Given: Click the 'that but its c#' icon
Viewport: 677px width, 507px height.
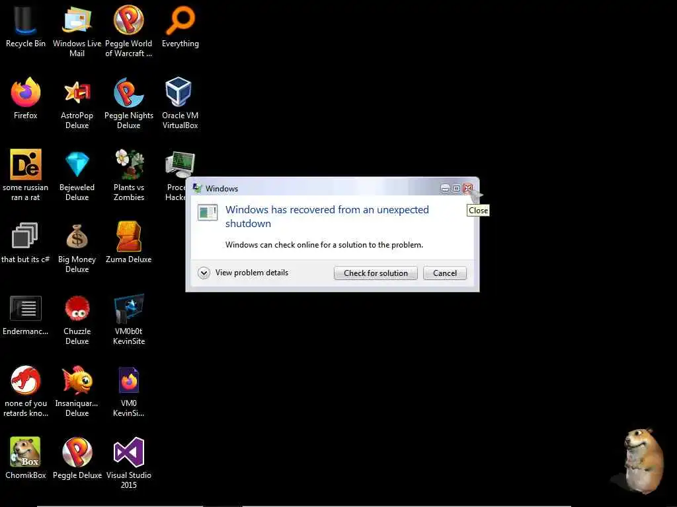Looking at the screenshot, I should 24,236.
